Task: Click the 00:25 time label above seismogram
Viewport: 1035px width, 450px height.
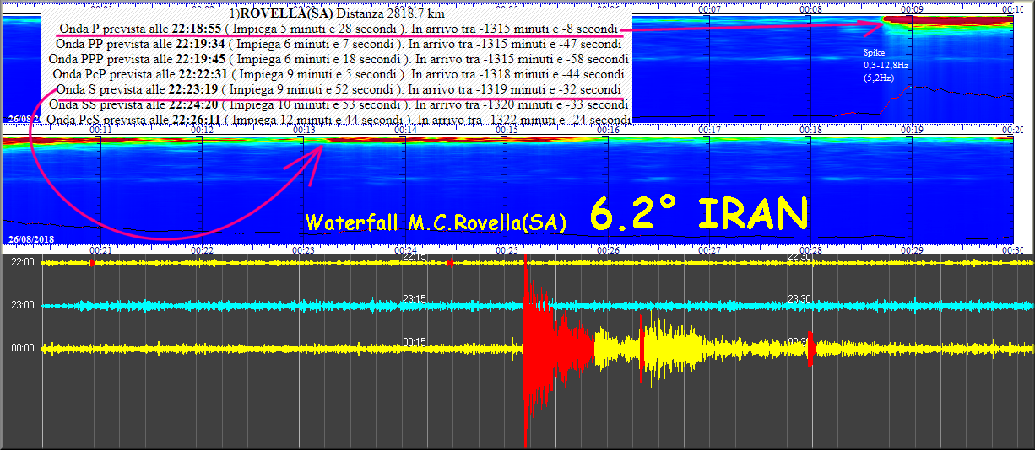Action: [507, 250]
